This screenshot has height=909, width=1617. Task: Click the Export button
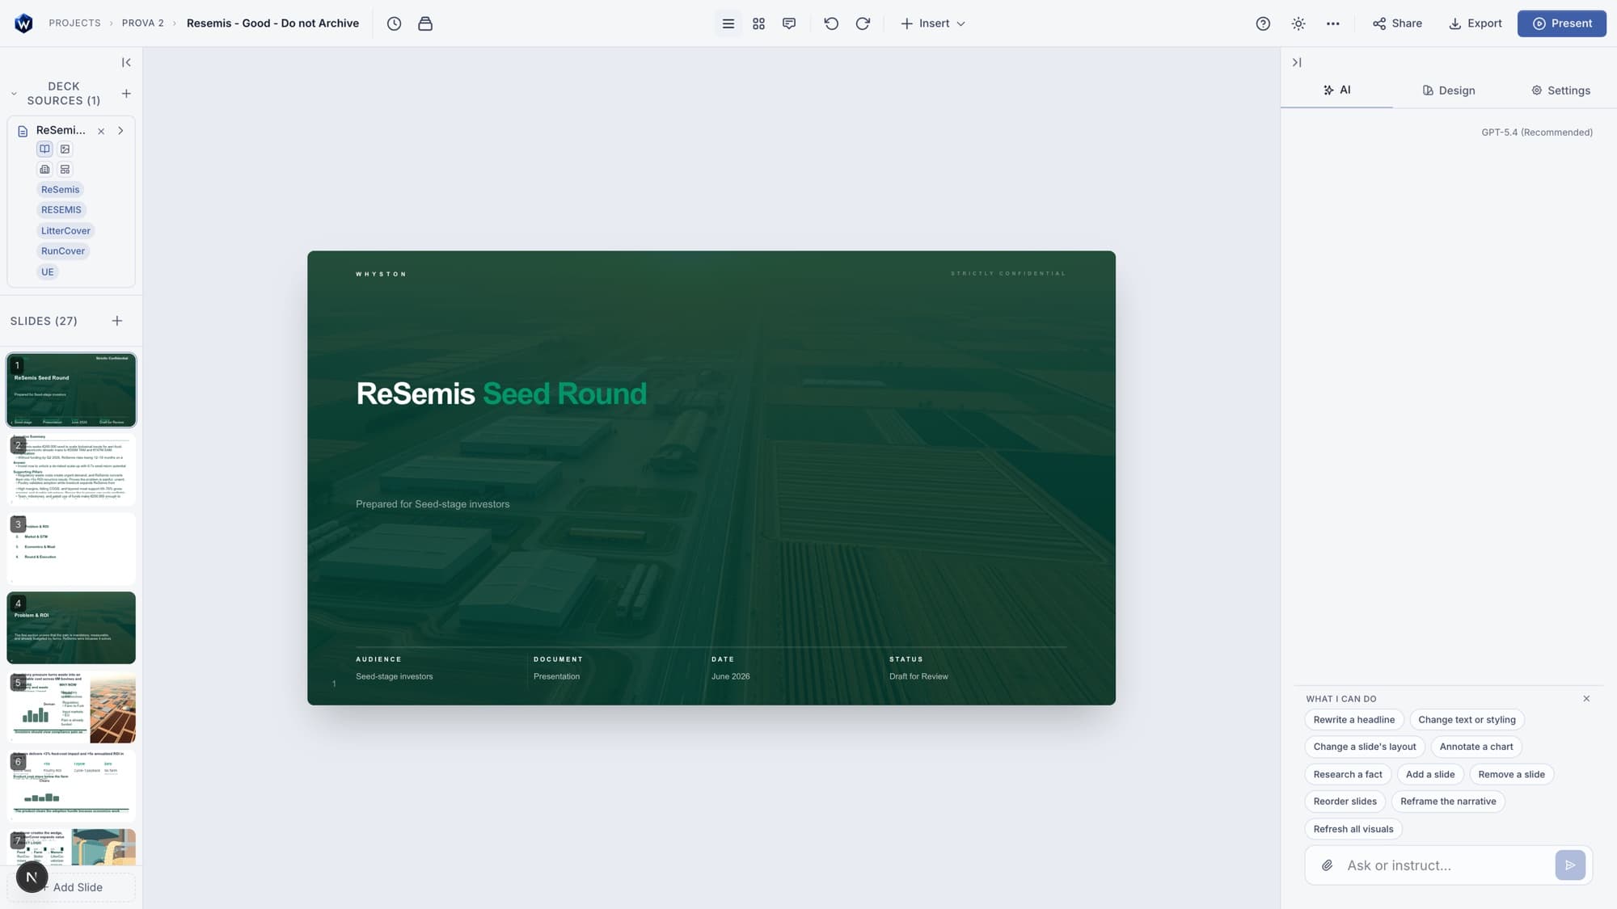pyautogui.click(x=1475, y=23)
